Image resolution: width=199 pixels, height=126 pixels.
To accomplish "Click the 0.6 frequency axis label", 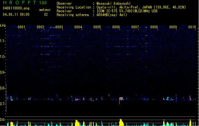I will pyautogui.click(x=2, y=120).
